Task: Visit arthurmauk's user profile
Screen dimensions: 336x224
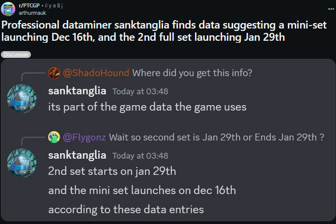Action: click(30, 12)
